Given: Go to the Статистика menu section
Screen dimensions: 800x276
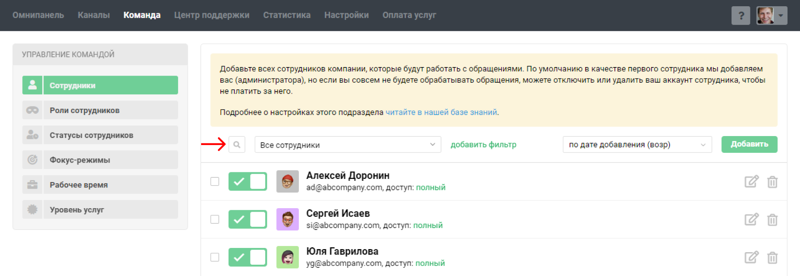Looking at the screenshot, I should (287, 15).
